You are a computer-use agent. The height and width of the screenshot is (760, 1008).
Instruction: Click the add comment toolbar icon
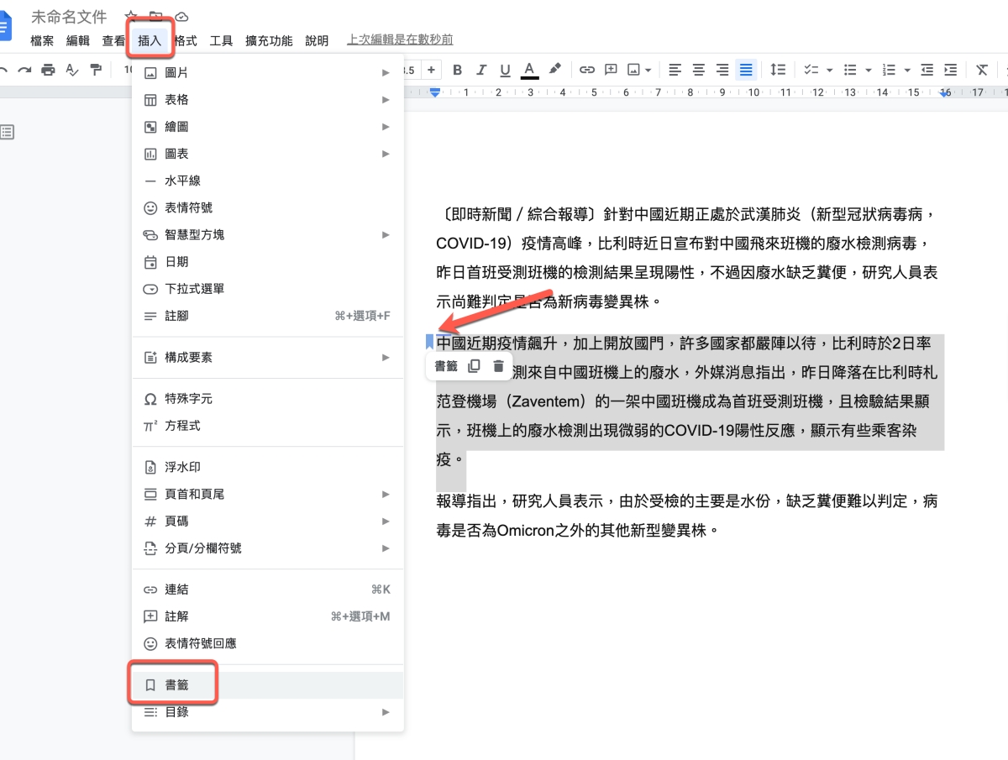612,70
